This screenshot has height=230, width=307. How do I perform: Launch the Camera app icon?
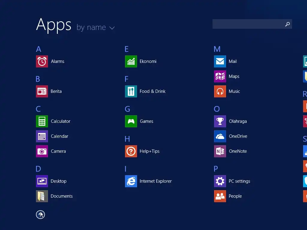pos(42,151)
